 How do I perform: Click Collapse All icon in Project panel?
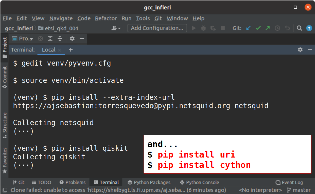coord(60,39)
